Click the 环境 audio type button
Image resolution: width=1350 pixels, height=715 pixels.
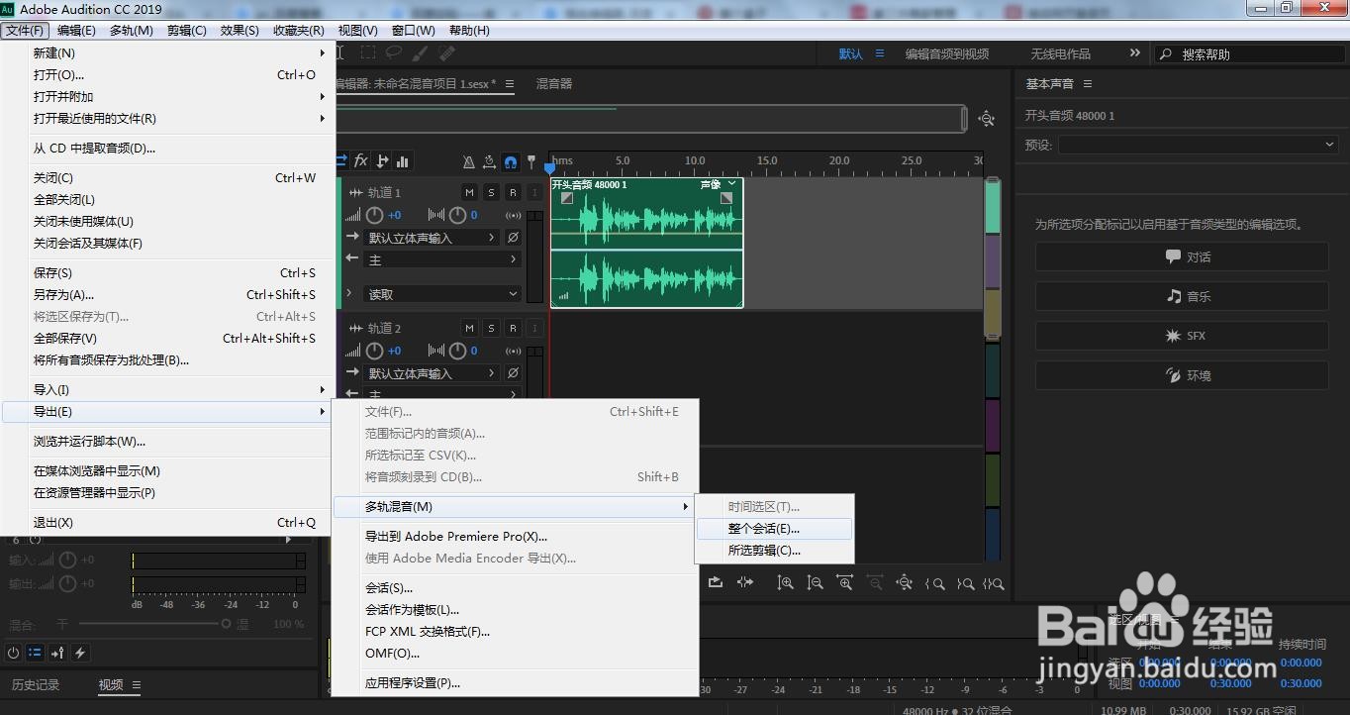click(1182, 375)
